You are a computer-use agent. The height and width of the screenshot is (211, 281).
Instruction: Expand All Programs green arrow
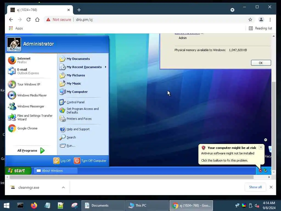[x=42, y=151]
